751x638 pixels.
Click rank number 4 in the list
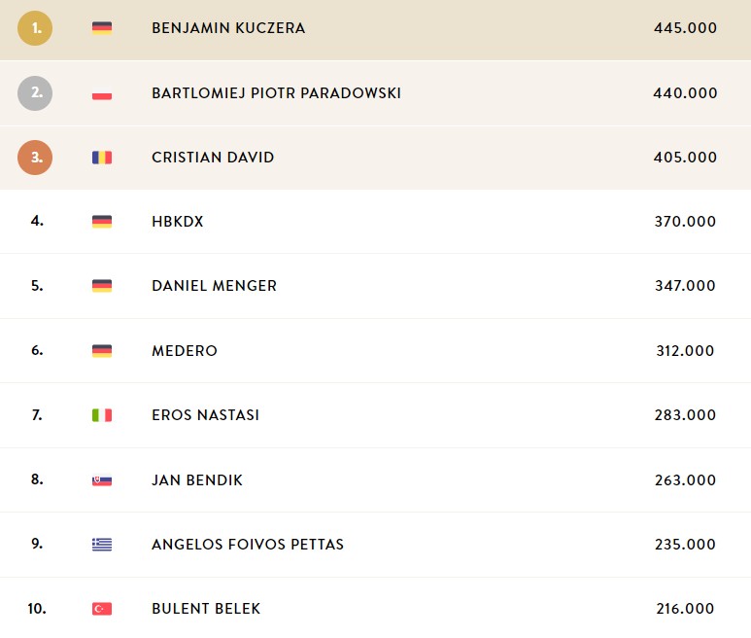click(x=37, y=221)
